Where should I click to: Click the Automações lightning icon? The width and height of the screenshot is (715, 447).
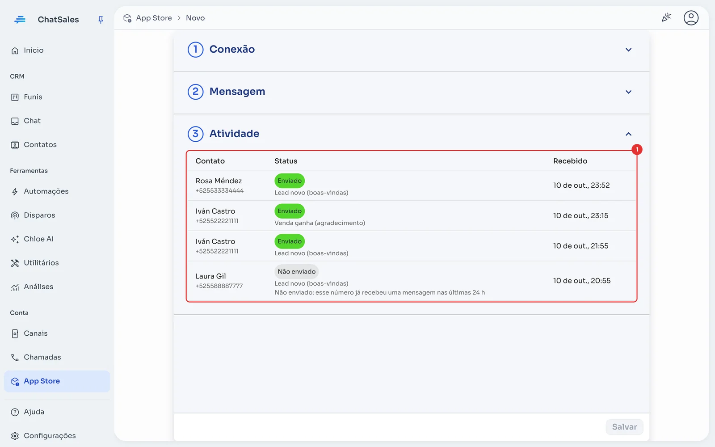tap(15, 191)
